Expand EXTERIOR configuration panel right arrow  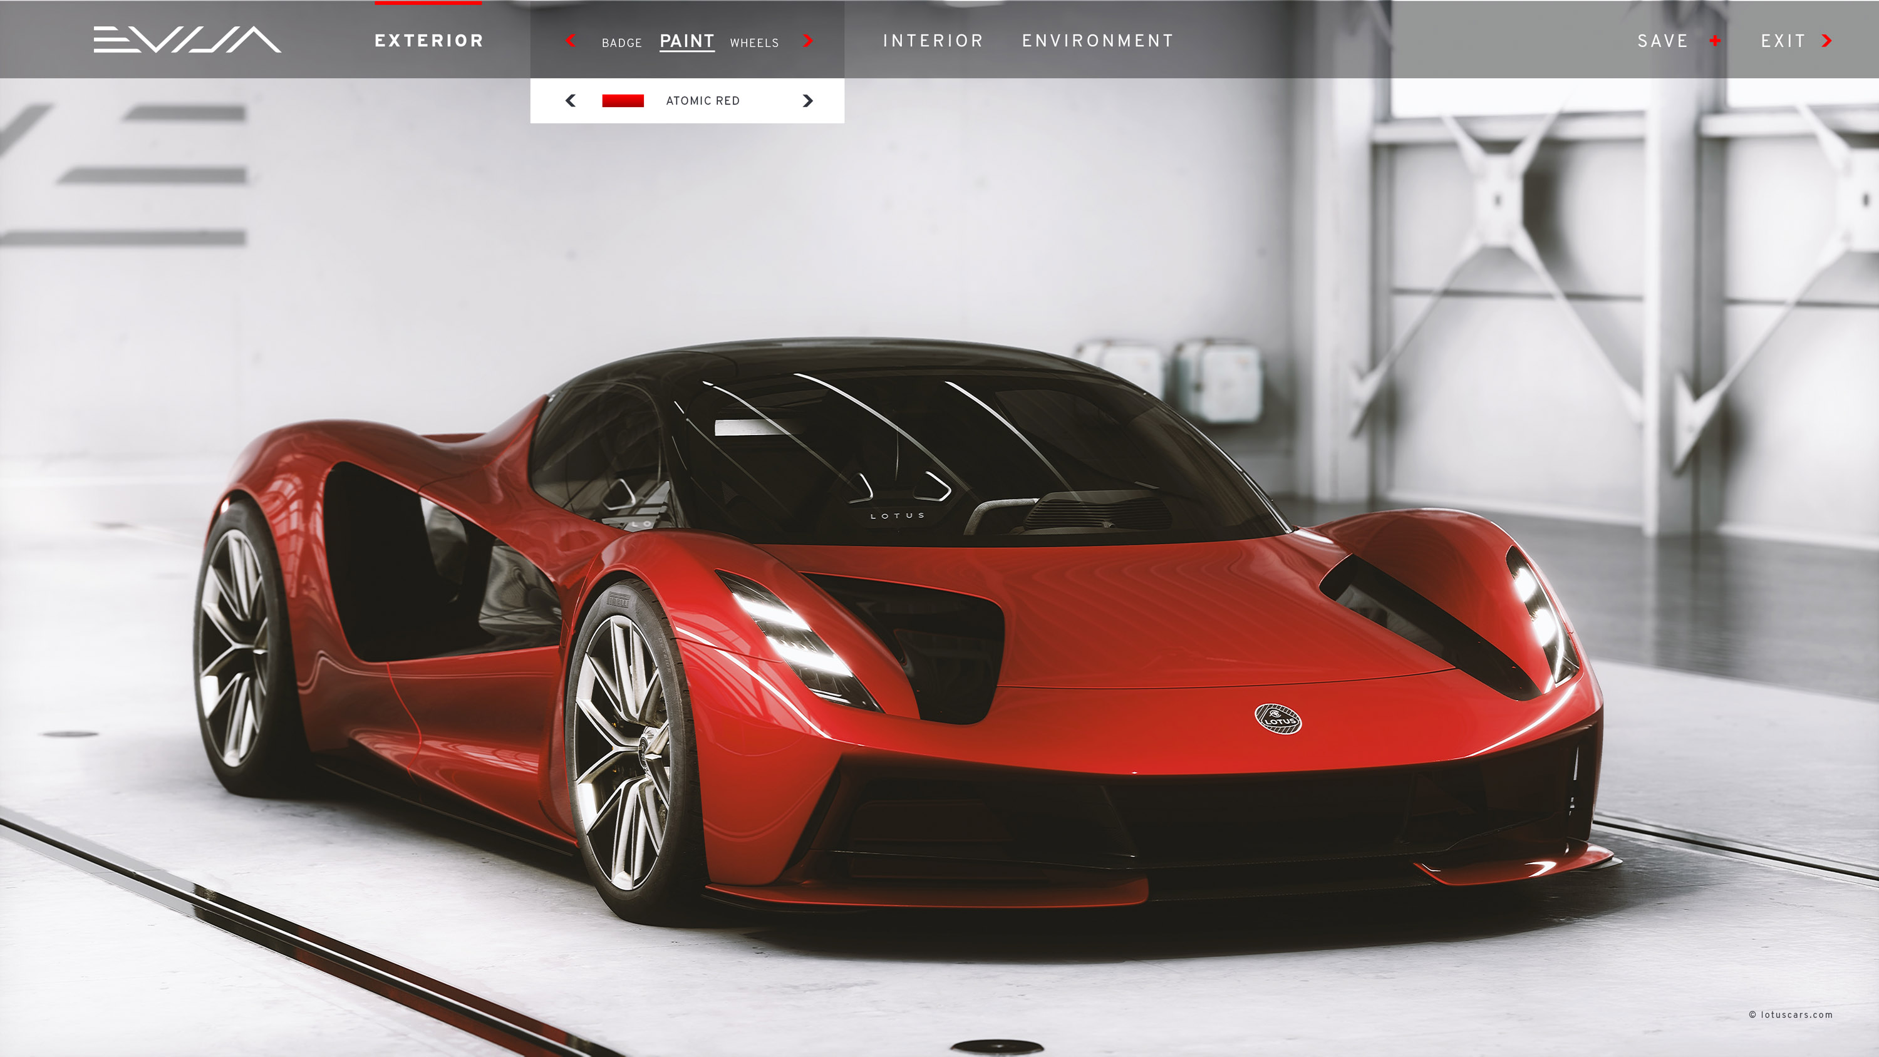point(808,41)
